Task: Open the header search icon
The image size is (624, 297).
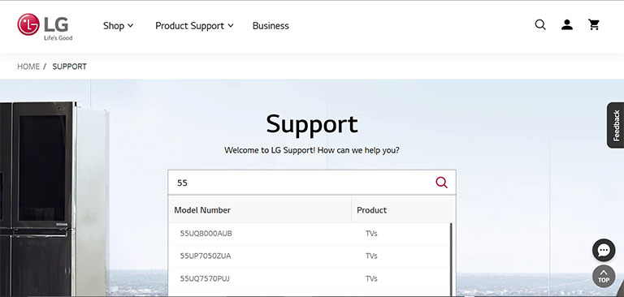Action: [x=540, y=24]
